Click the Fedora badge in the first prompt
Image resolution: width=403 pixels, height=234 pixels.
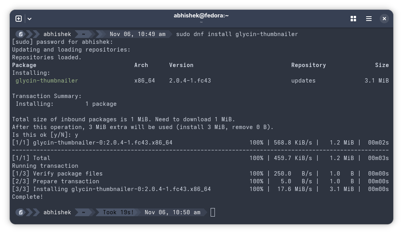[x=21, y=34]
